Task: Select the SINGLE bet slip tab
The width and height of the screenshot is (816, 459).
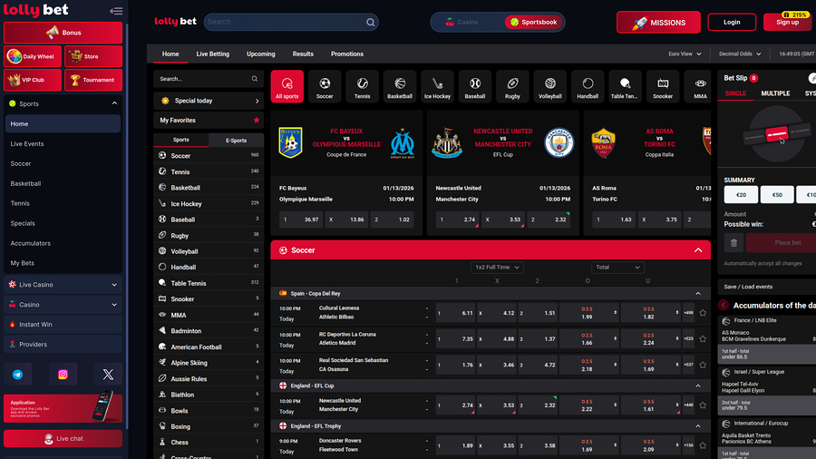Action: [x=735, y=93]
